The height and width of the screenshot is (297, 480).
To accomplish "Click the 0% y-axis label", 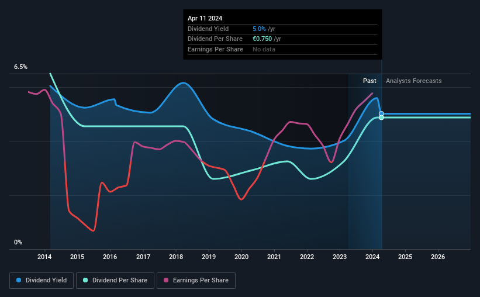I will tap(18, 243).
